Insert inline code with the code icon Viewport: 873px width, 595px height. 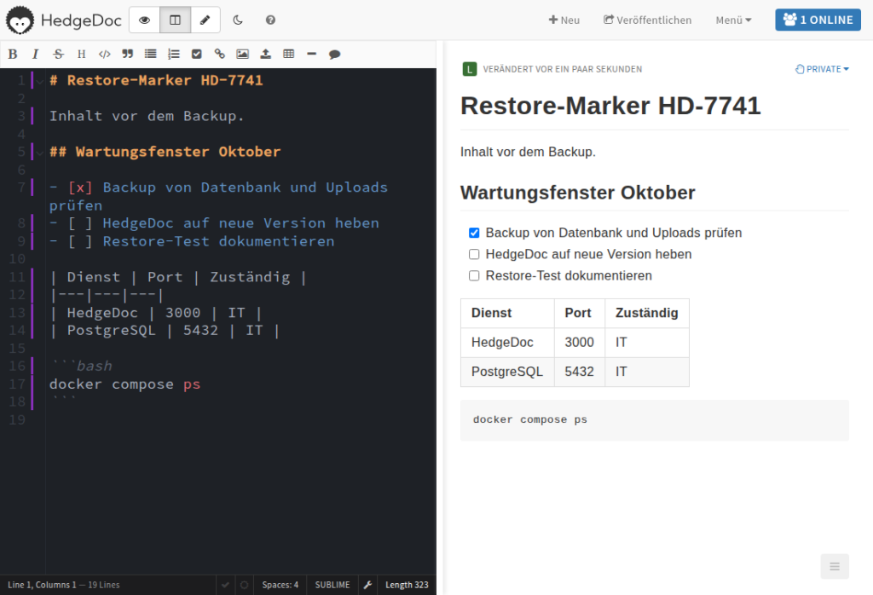pyautogui.click(x=104, y=54)
